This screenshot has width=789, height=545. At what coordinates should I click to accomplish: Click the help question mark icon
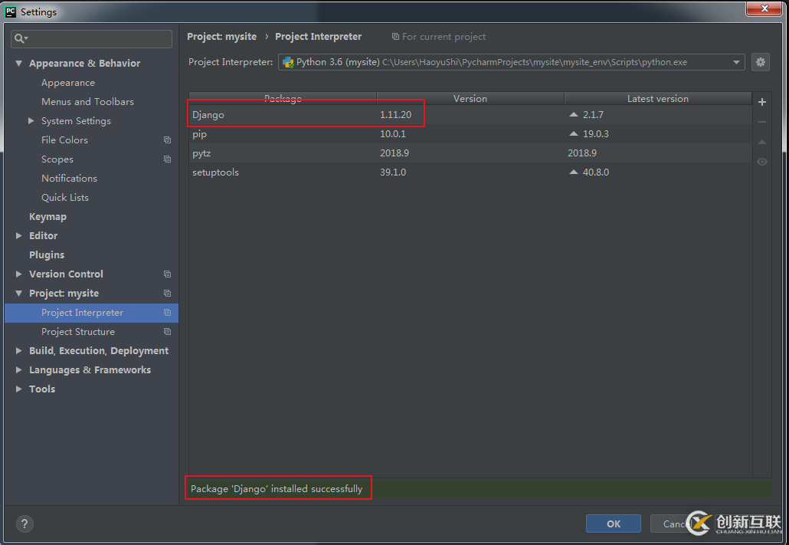(x=25, y=524)
